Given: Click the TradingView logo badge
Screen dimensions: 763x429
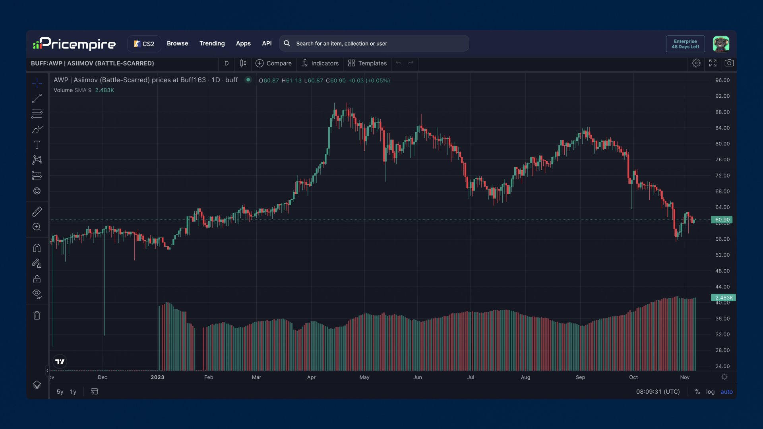Looking at the screenshot, I should (x=60, y=361).
